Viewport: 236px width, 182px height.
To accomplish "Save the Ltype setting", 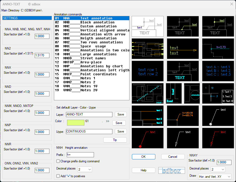I will click(x=121, y=131).
